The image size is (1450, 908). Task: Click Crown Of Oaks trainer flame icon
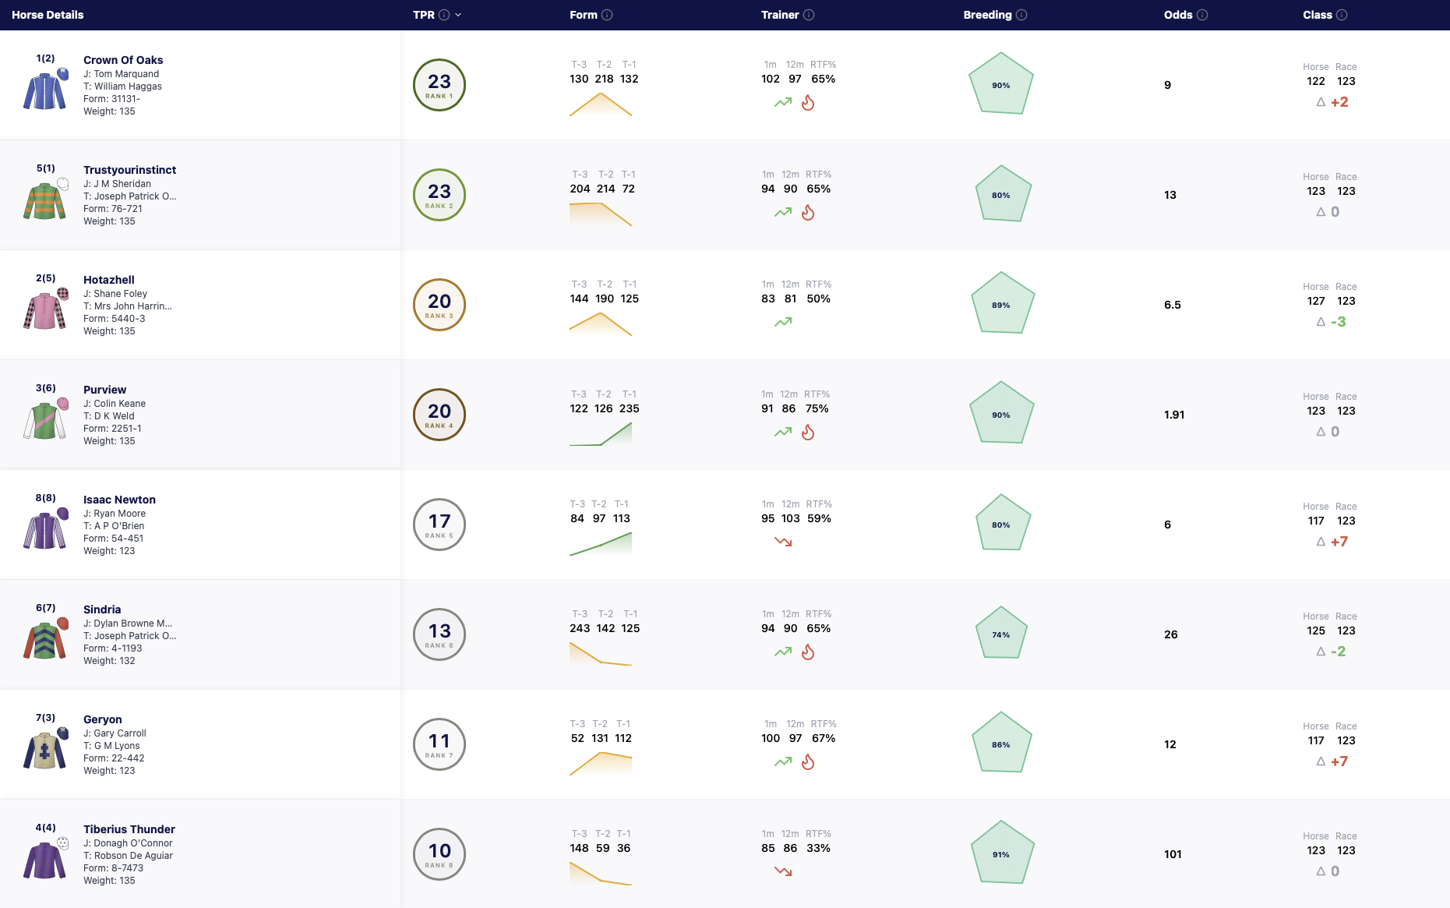tap(808, 103)
